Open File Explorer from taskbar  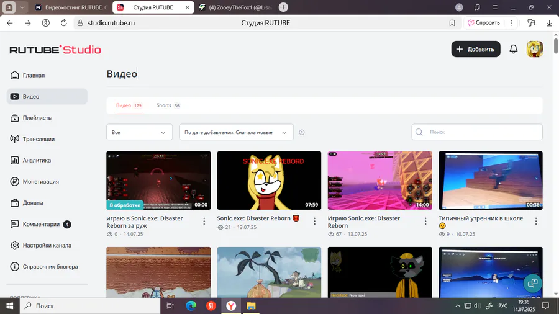[251, 306]
